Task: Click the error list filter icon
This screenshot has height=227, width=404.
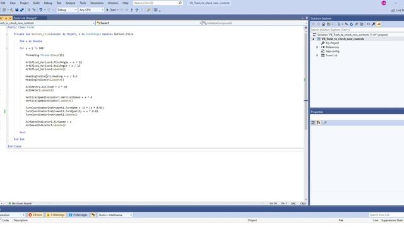Action: (93, 215)
